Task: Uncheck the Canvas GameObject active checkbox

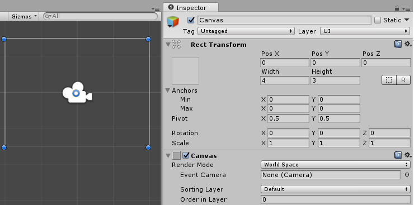Action: [x=191, y=20]
